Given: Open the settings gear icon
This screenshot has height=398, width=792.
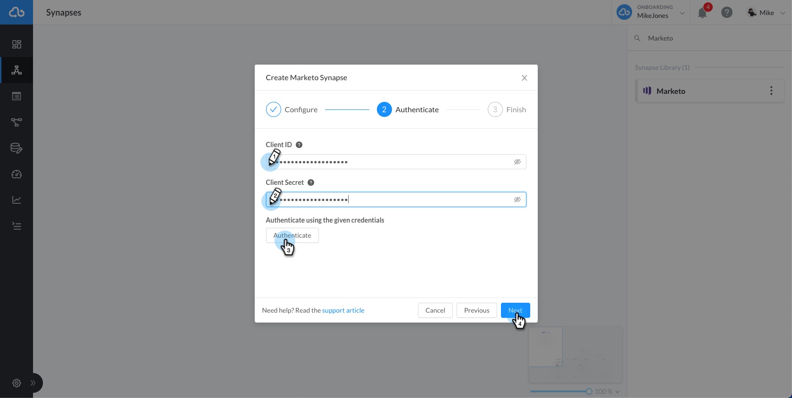Looking at the screenshot, I should click(17, 383).
